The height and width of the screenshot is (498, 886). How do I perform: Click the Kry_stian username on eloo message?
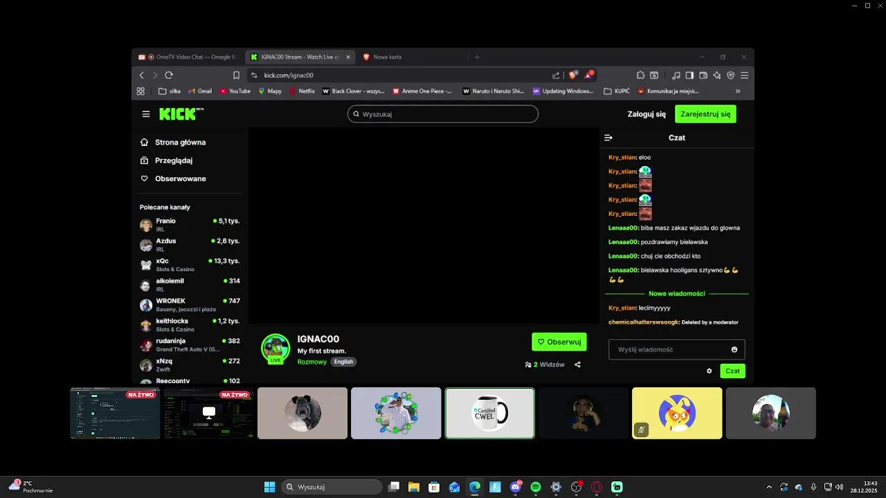(622, 157)
